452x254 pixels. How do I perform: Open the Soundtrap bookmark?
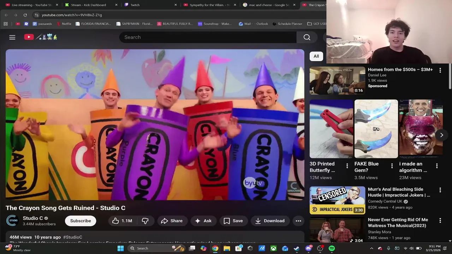point(215,24)
